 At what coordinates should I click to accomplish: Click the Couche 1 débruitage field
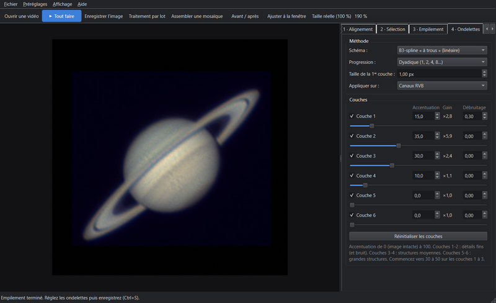click(472, 116)
